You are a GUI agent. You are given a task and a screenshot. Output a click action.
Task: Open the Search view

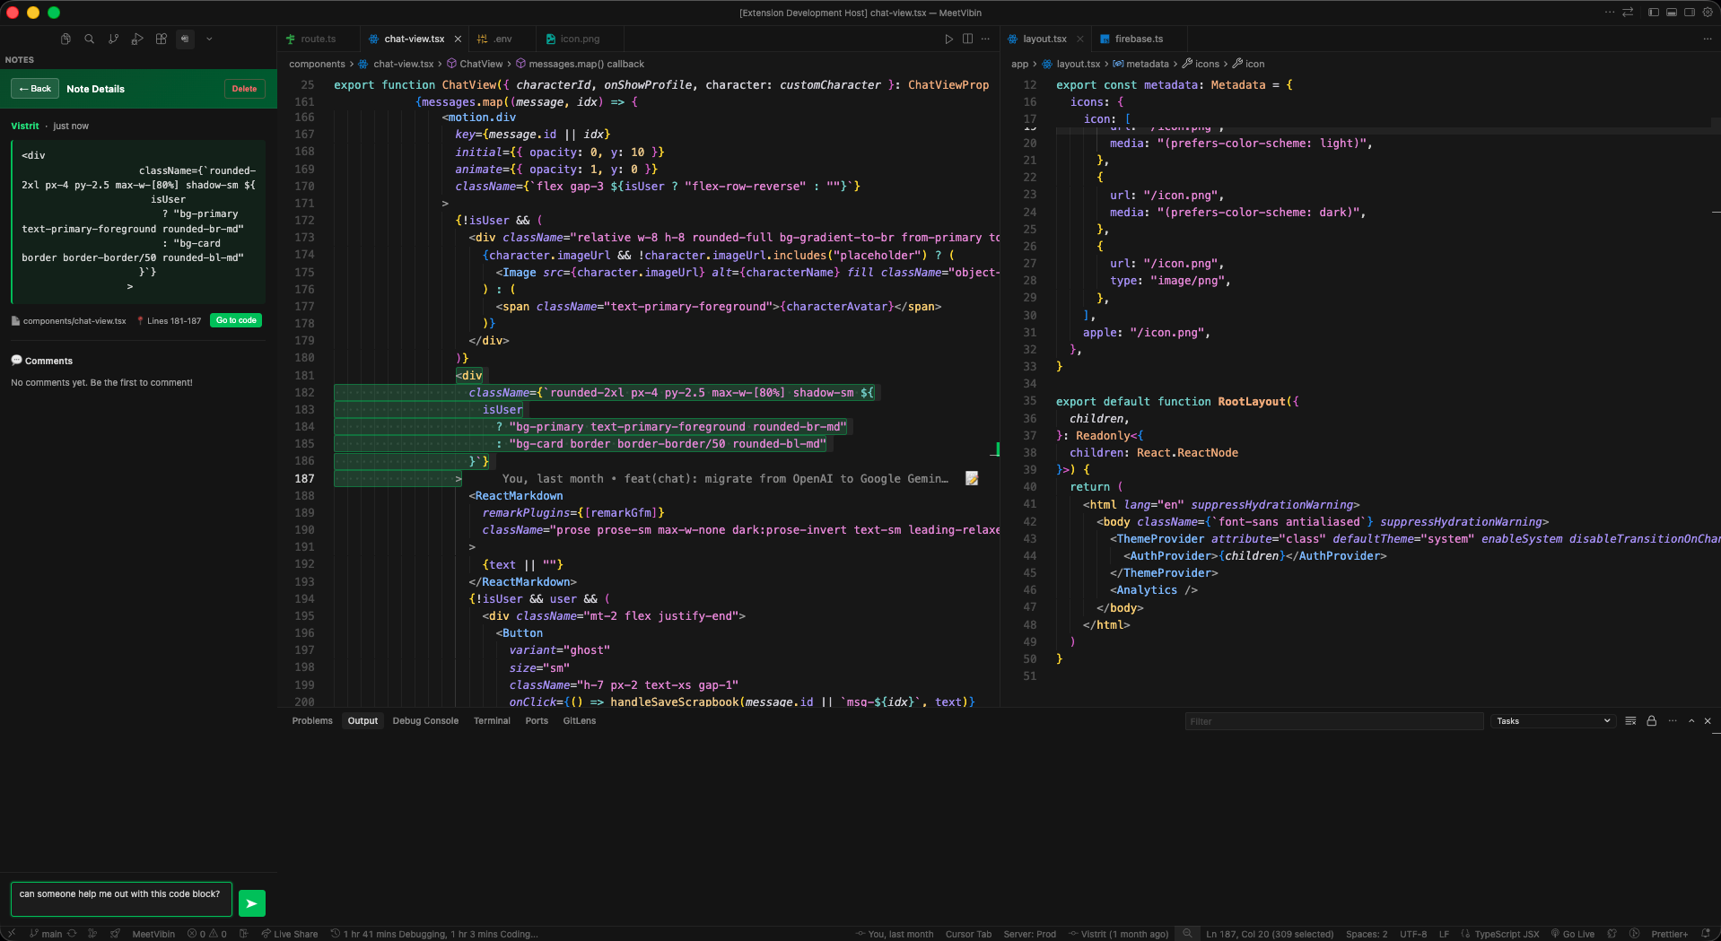pos(90,39)
